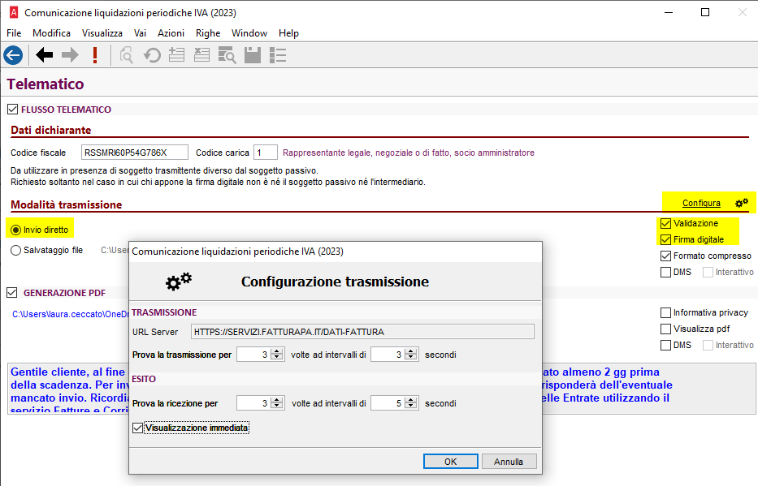
Task: Click the blue circular back arrow icon
Action: pyautogui.click(x=13, y=55)
